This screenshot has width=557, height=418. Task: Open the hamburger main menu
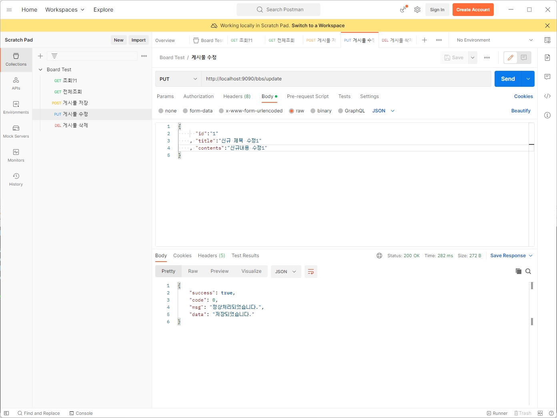(9, 10)
